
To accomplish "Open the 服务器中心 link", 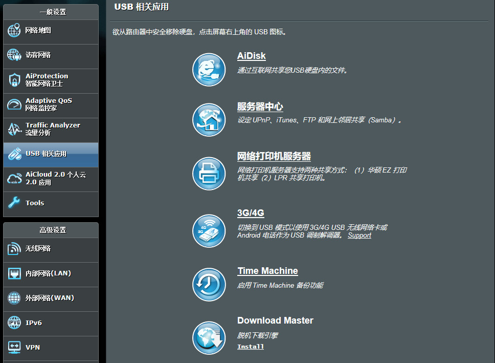I will point(260,106).
